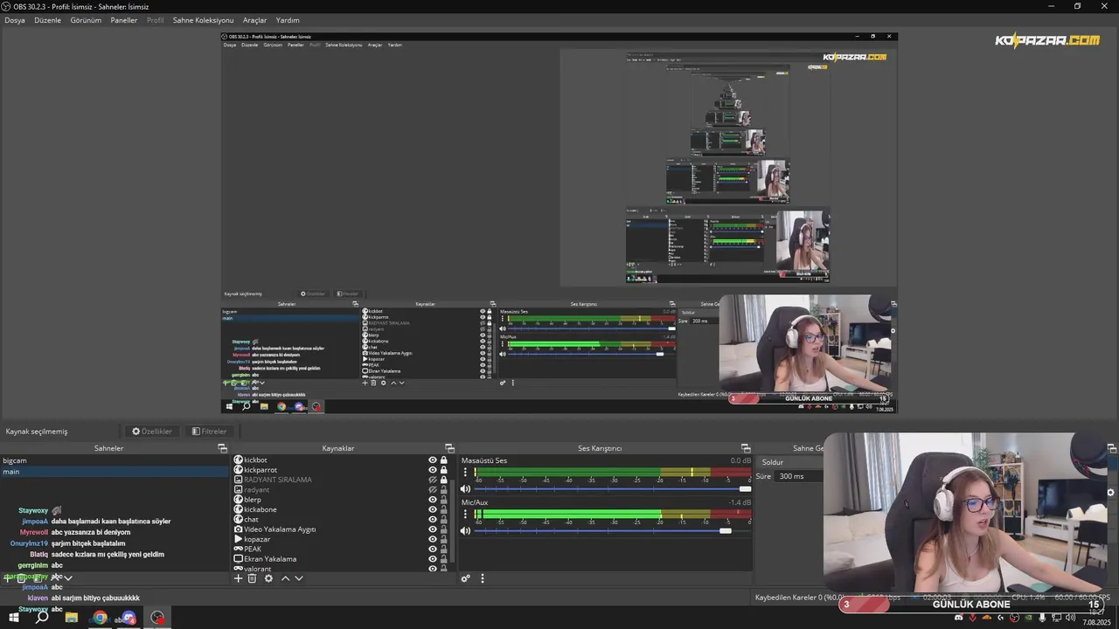Open the Görünüm menu
Screen dimensions: 1119x629
86,20
